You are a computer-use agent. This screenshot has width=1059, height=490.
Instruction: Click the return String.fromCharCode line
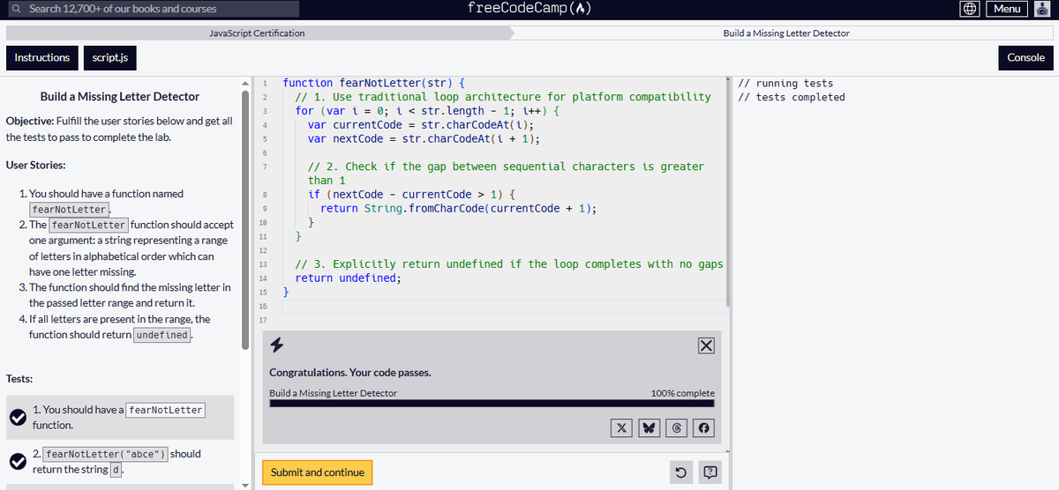pos(459,209)
